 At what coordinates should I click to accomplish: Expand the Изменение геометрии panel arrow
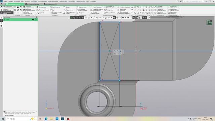click(128, 15)
